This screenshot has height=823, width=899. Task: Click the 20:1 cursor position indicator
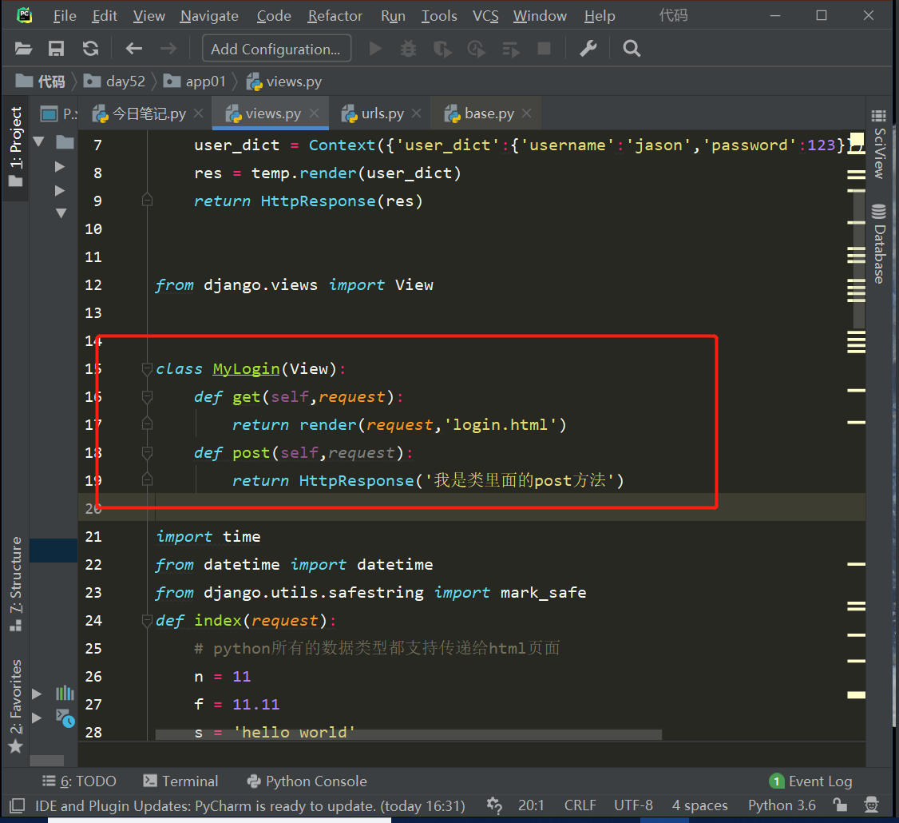point(531,805)
